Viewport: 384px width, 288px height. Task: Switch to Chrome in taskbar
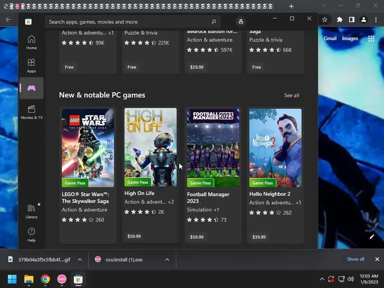point(45,279)
